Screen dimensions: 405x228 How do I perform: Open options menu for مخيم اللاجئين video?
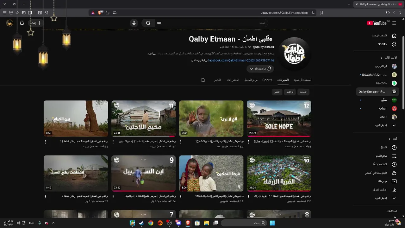pos(113,142)
